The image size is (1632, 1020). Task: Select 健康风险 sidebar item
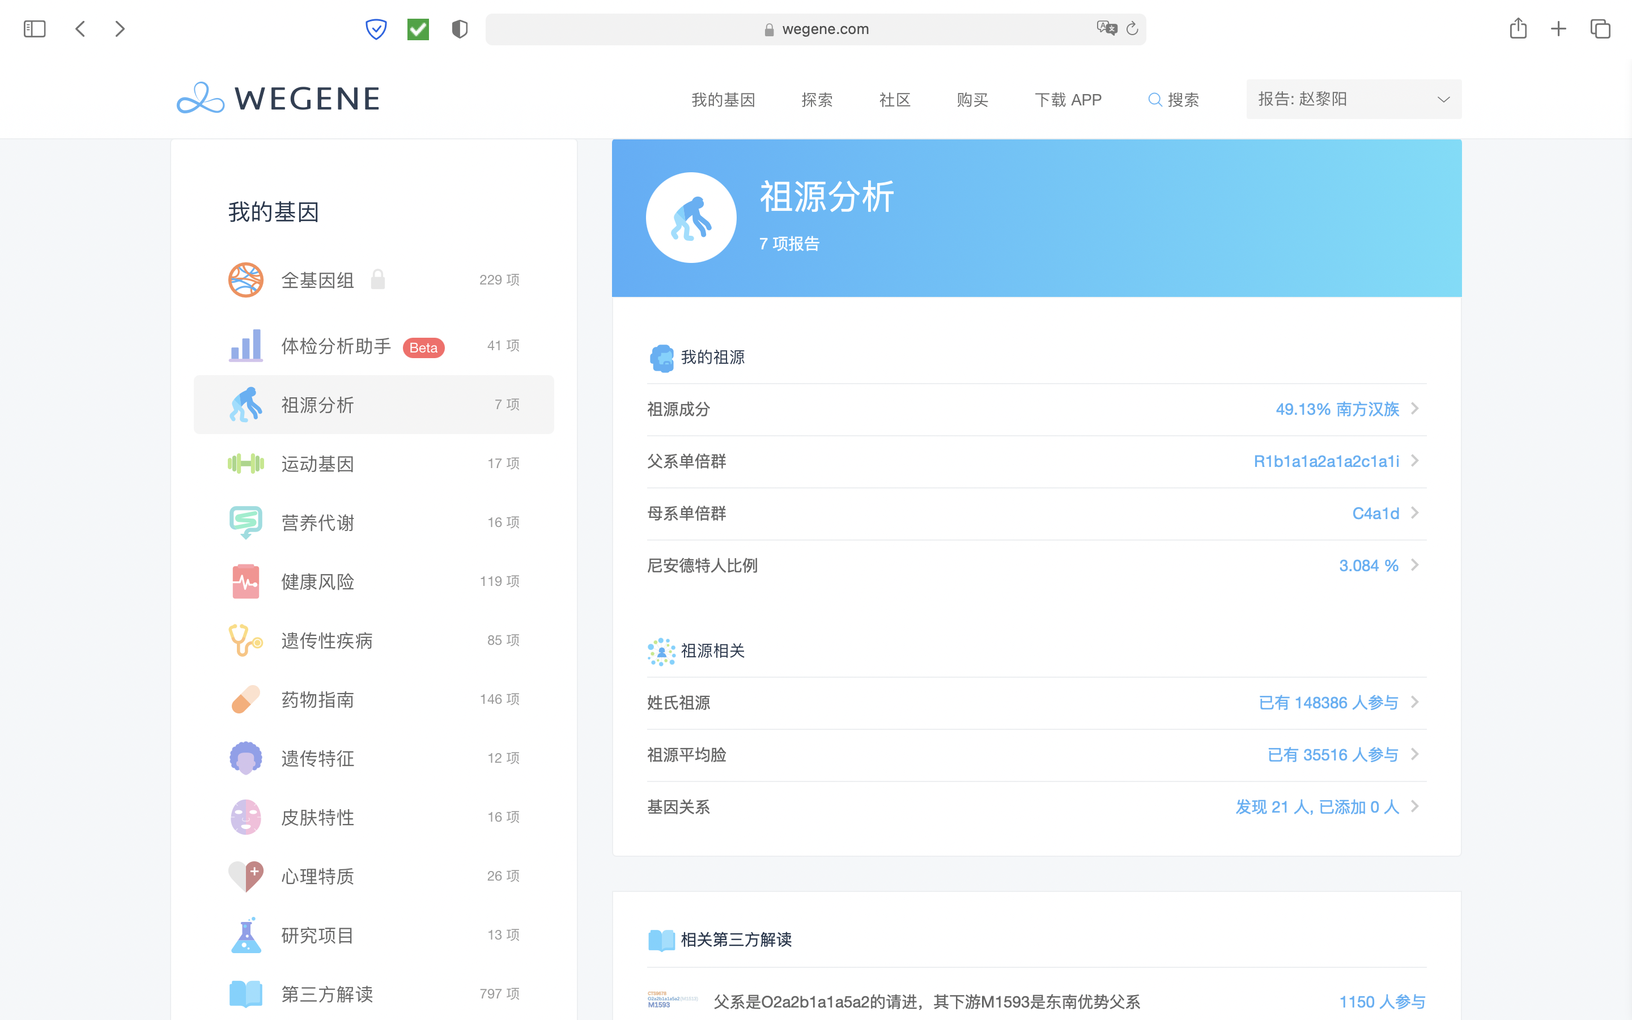click(373, 581)
